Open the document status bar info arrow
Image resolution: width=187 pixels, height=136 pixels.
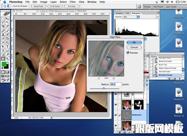pos(51,118)
